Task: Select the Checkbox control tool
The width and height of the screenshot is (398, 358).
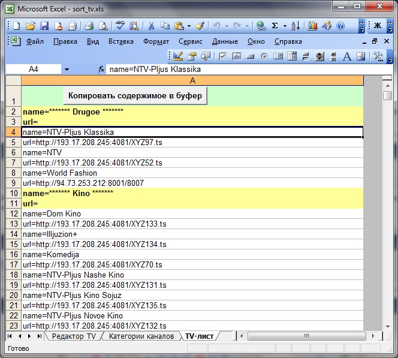Action: tap(222, 56)
